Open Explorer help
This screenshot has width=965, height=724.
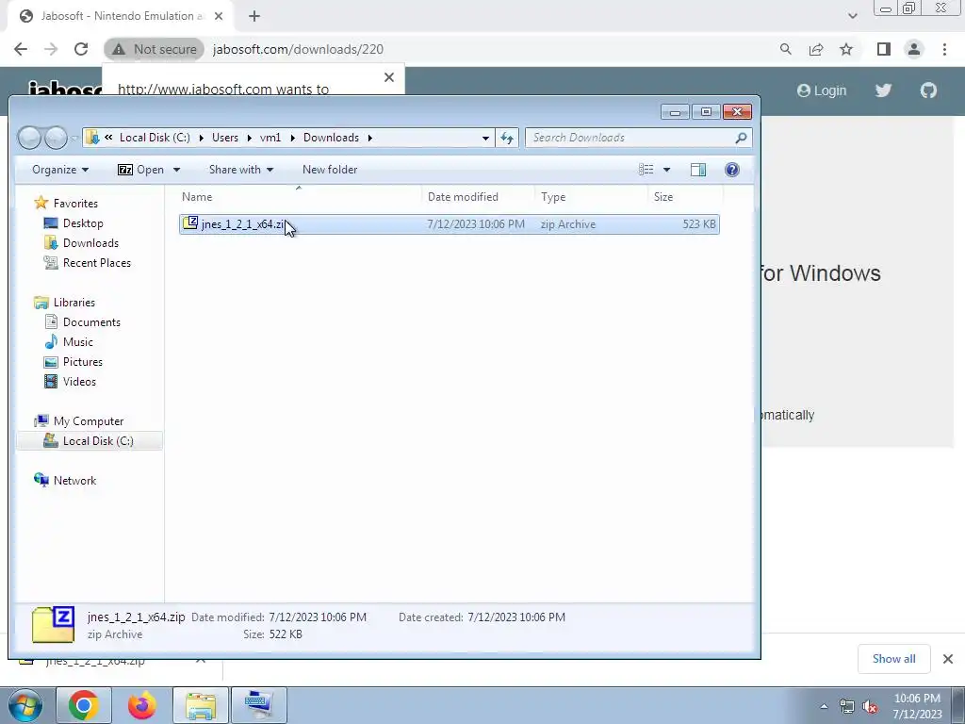click(x=731, y=170)
